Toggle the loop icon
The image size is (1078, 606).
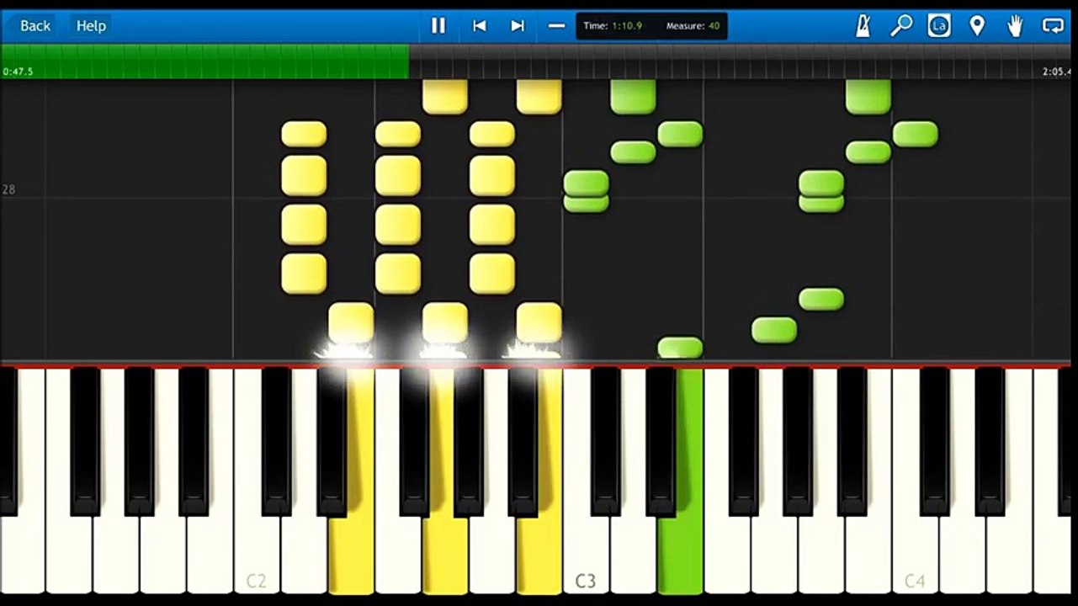[x=1053, y=26]
